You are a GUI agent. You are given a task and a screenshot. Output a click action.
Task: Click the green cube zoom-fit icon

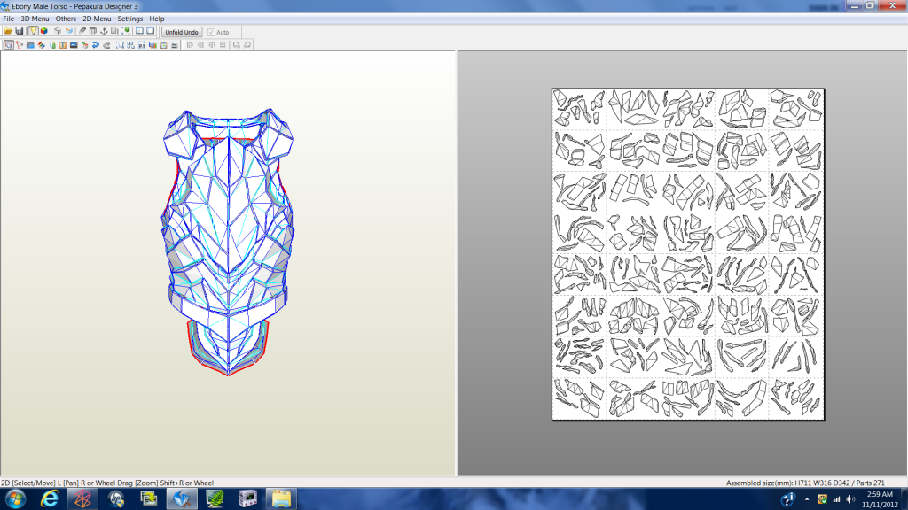point(126,31)
